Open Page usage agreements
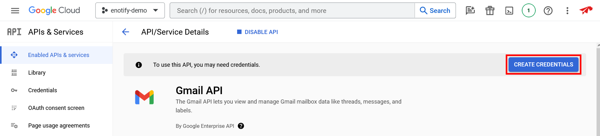600x136 pixels. 59,126
